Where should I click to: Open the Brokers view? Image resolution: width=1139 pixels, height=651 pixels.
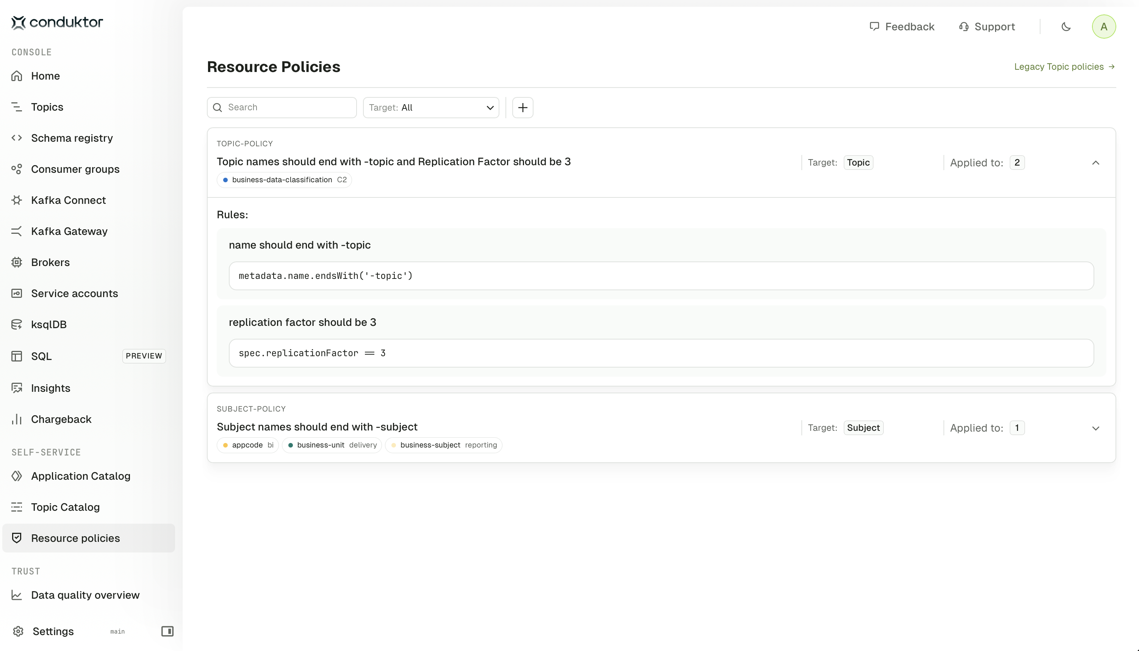point(50,262)
